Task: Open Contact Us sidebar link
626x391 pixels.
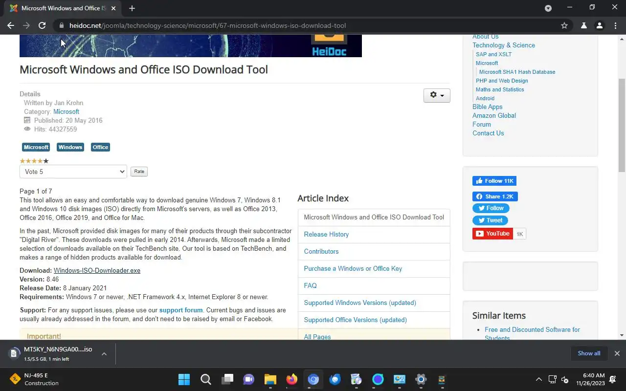Action: 488,133
